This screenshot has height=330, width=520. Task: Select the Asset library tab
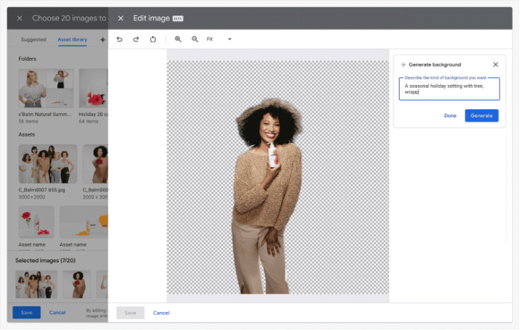click(72, 40)
